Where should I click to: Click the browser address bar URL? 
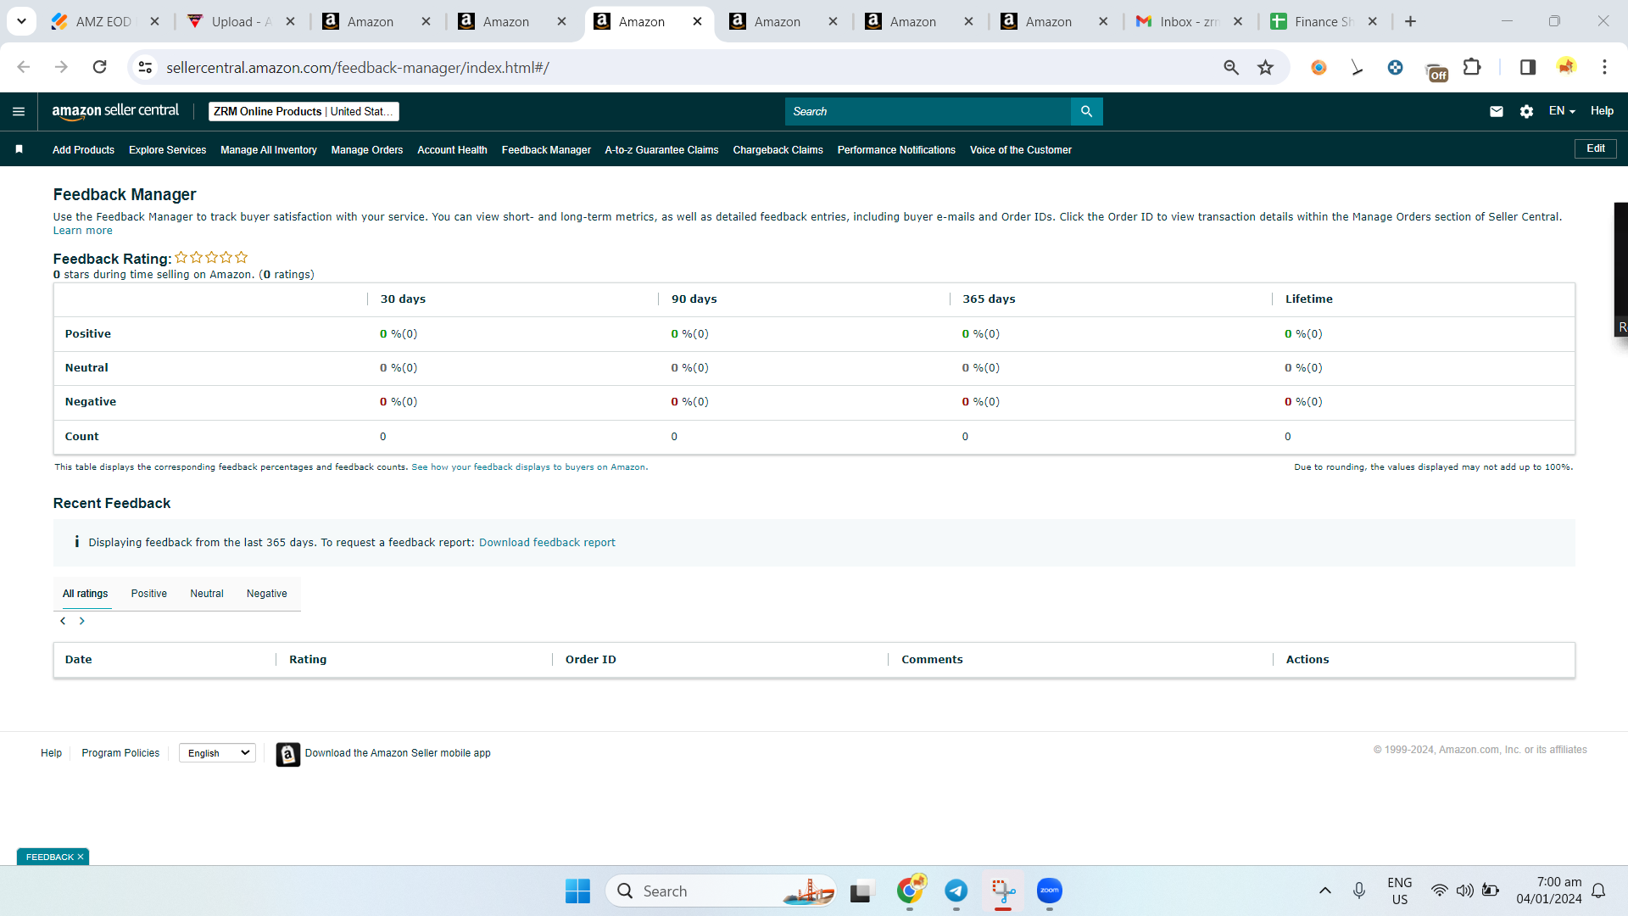357,67
